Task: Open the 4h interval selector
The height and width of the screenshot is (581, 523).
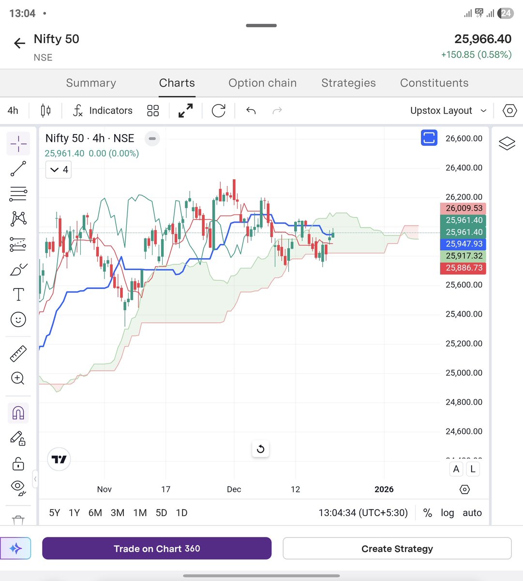Action: coord(13,110)
